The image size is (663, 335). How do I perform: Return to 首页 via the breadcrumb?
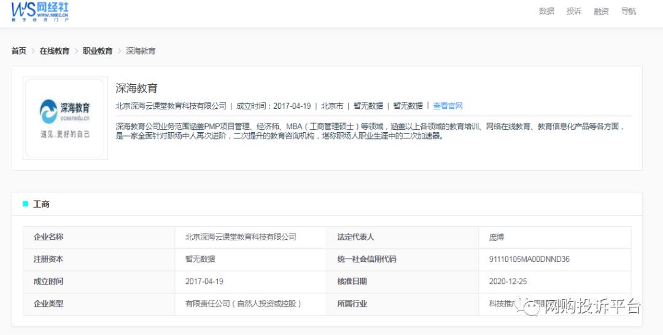click(x=19, y=51)
